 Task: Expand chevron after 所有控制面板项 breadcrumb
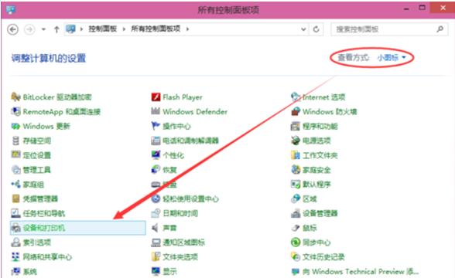click(187, 29)
